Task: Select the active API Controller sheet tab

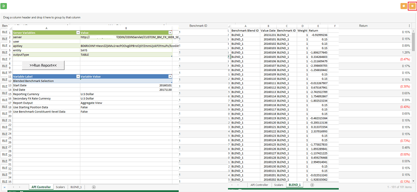Action: (x=41, y=187)
